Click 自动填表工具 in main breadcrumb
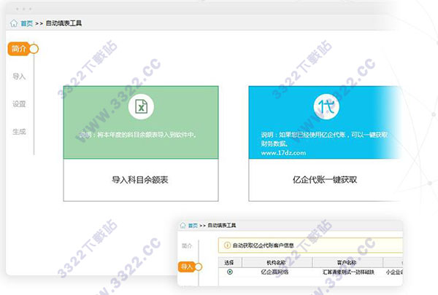 pyautogui.click(x=64, y=23)
